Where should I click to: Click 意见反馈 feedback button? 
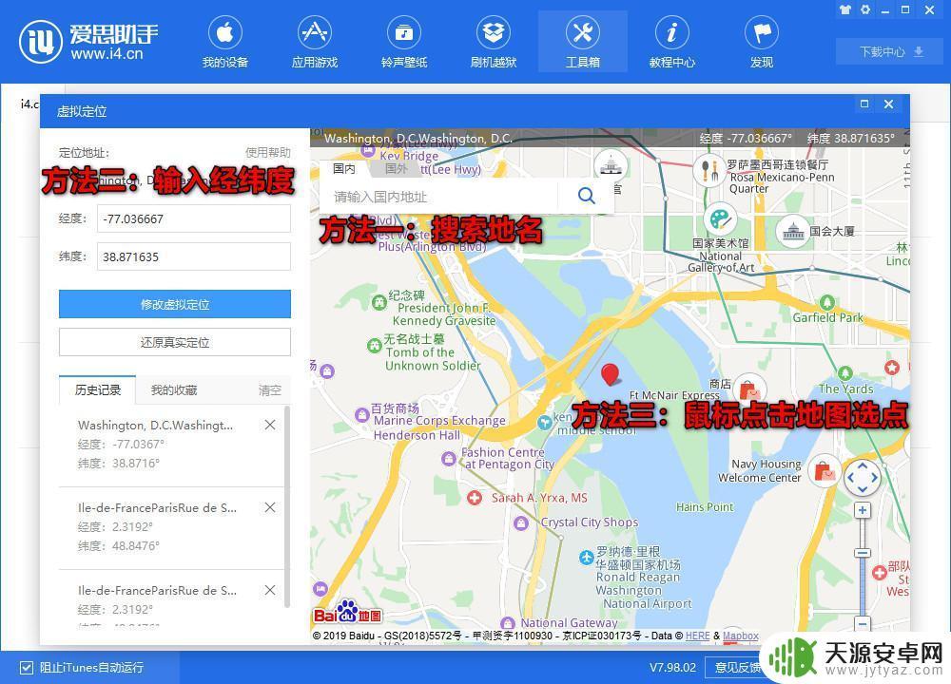(738, 668)
